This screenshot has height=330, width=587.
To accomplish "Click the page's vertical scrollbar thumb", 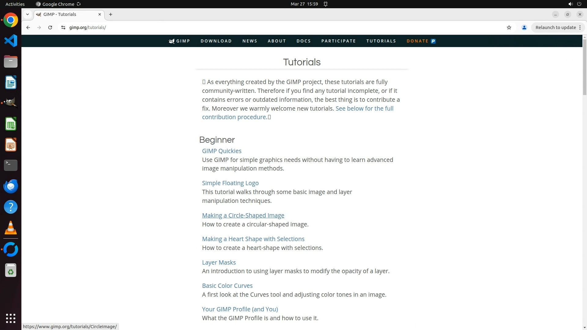I will point(585,67).
